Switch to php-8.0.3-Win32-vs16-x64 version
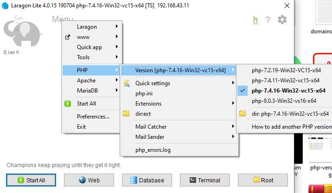Viewport: 332px width, 193px height. click(x=284, y=100)
